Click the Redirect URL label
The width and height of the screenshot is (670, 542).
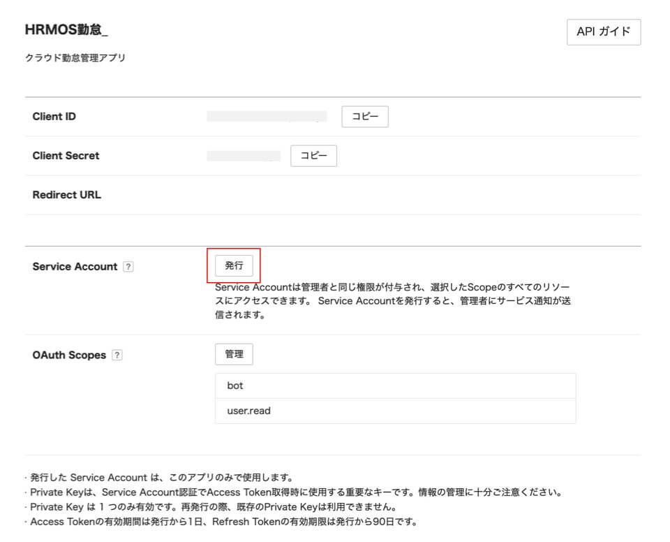coord(67,195)
